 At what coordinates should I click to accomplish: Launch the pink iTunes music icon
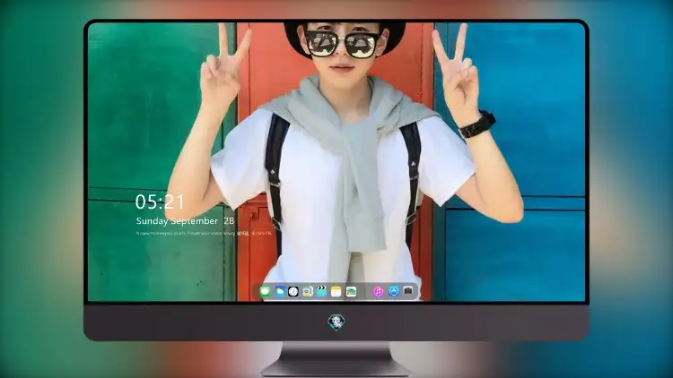[x=378, y=291]
